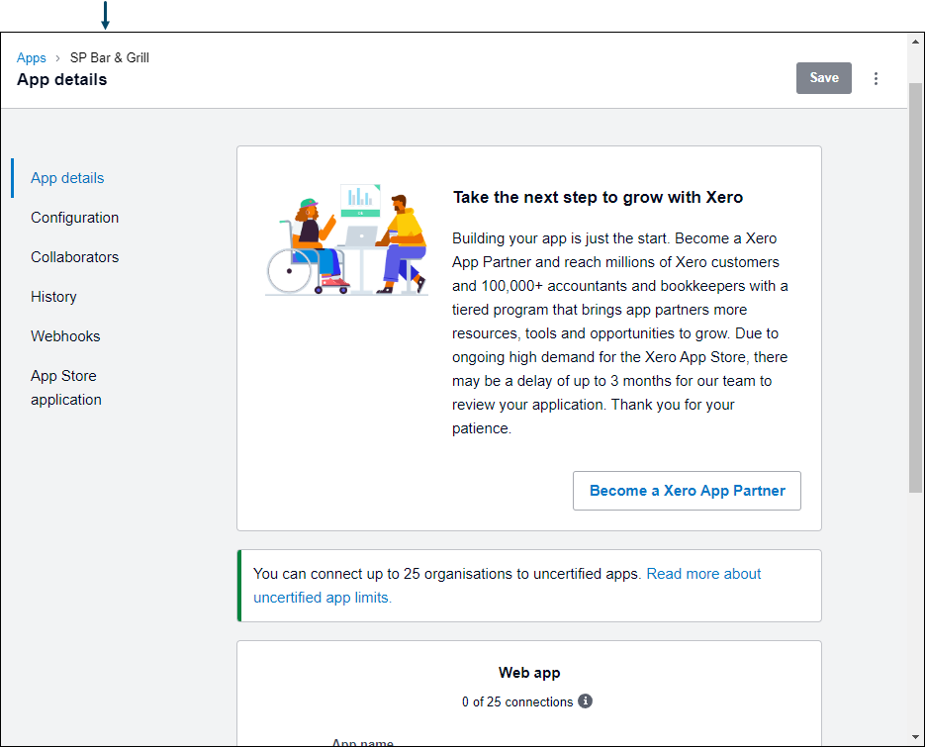
Task: Click the vertical scrollbar thumb
Action: (915, 287)
